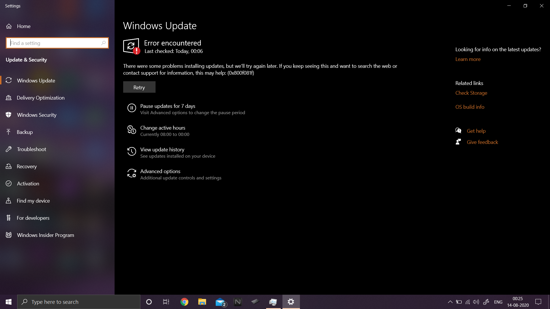Click Pause updates for 7 days
The image size is (550, 309).
click(168, 106)
